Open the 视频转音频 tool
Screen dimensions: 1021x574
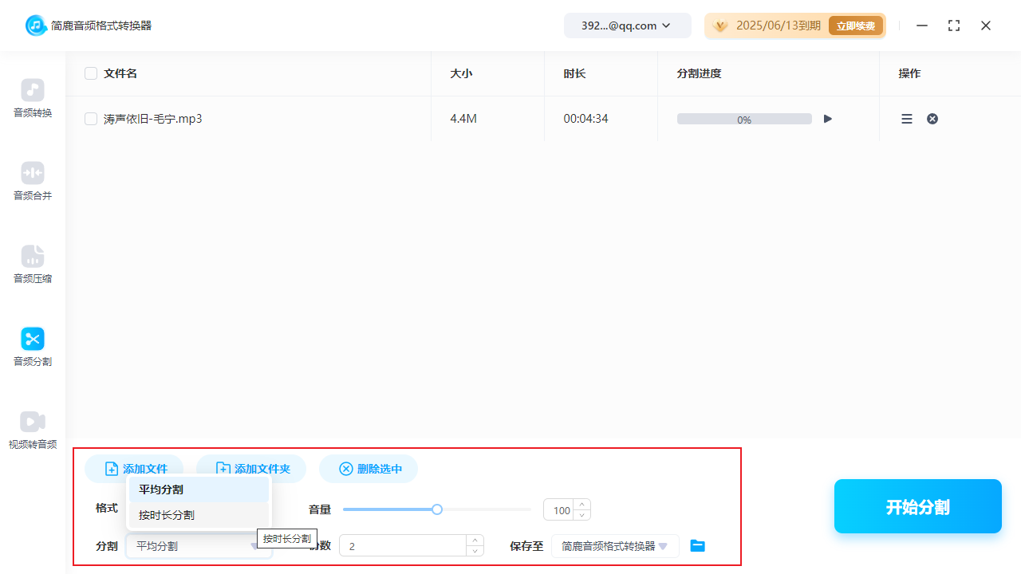click(x=32, y=431)
